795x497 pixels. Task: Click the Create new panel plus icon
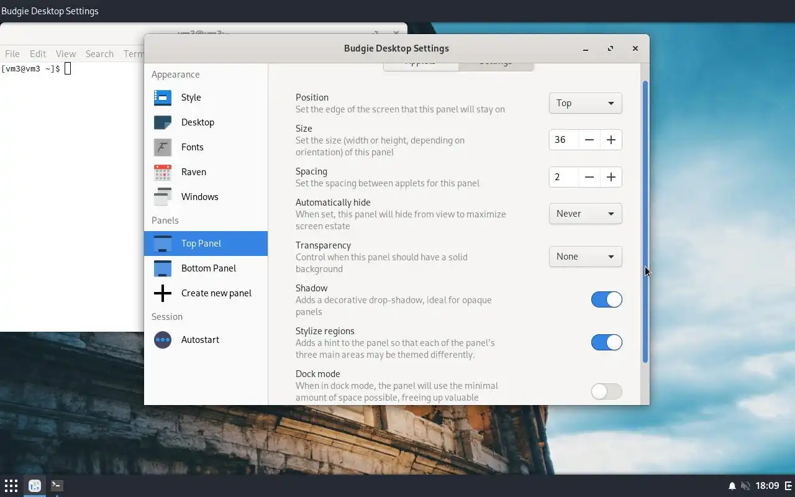click(163, 293)
